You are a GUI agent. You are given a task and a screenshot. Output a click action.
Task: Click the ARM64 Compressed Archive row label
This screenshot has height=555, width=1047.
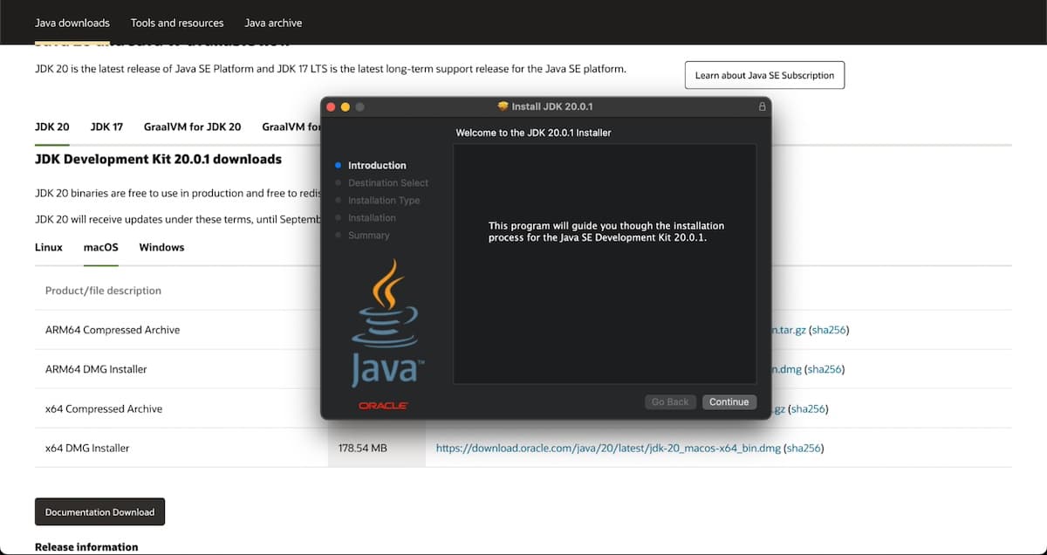pyautogui.click(x=113, y=330)
